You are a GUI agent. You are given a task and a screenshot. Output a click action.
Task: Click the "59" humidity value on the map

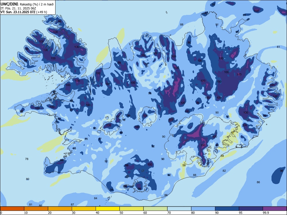[x=222, y=156]
